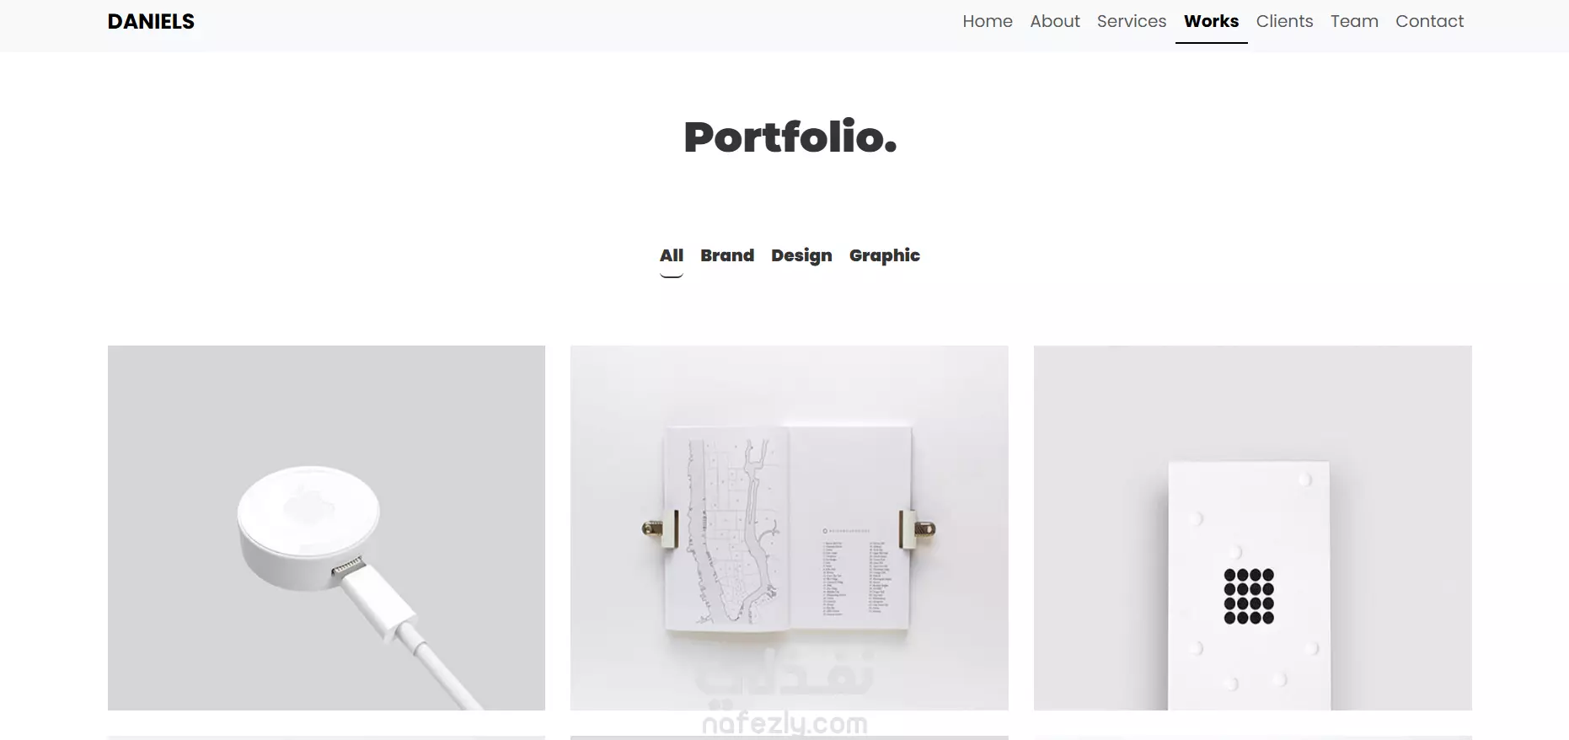This screenshot has height=740, width=1569.
Task: Filter portfolio by Design
Action: 801,255
